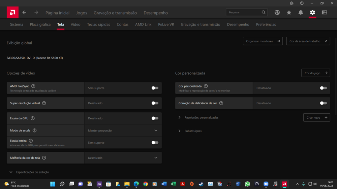Open the web browser globe icon

coord(277,12)
